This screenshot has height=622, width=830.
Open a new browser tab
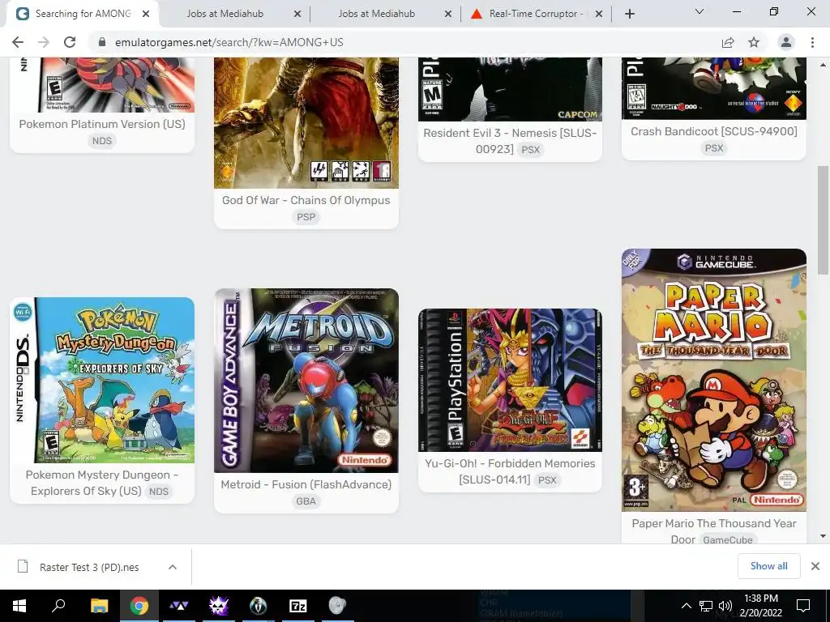pyautogui.click(x=629, y=14)
